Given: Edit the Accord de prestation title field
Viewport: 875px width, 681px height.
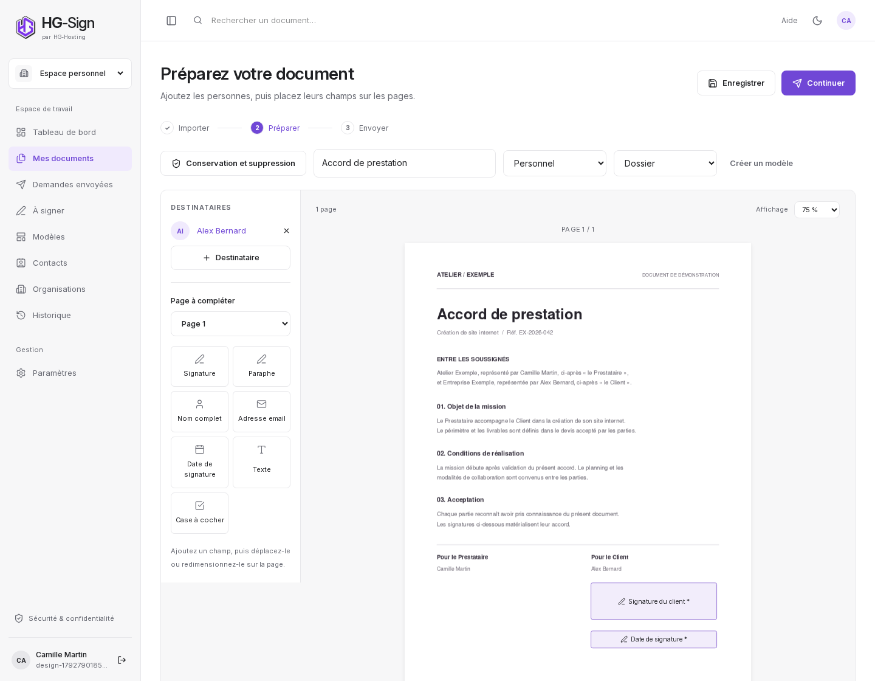Looking at the screenshot, I should 405,164.
